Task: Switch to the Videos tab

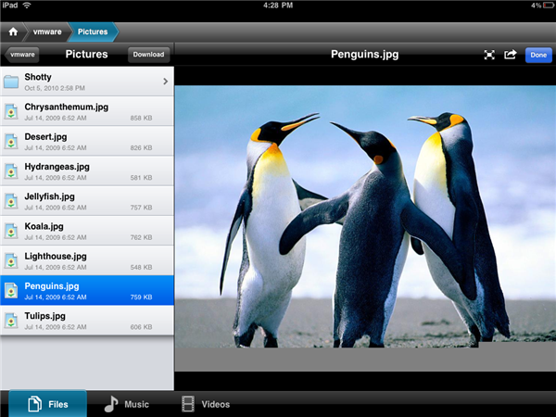Action: click(x=205, y=404)
